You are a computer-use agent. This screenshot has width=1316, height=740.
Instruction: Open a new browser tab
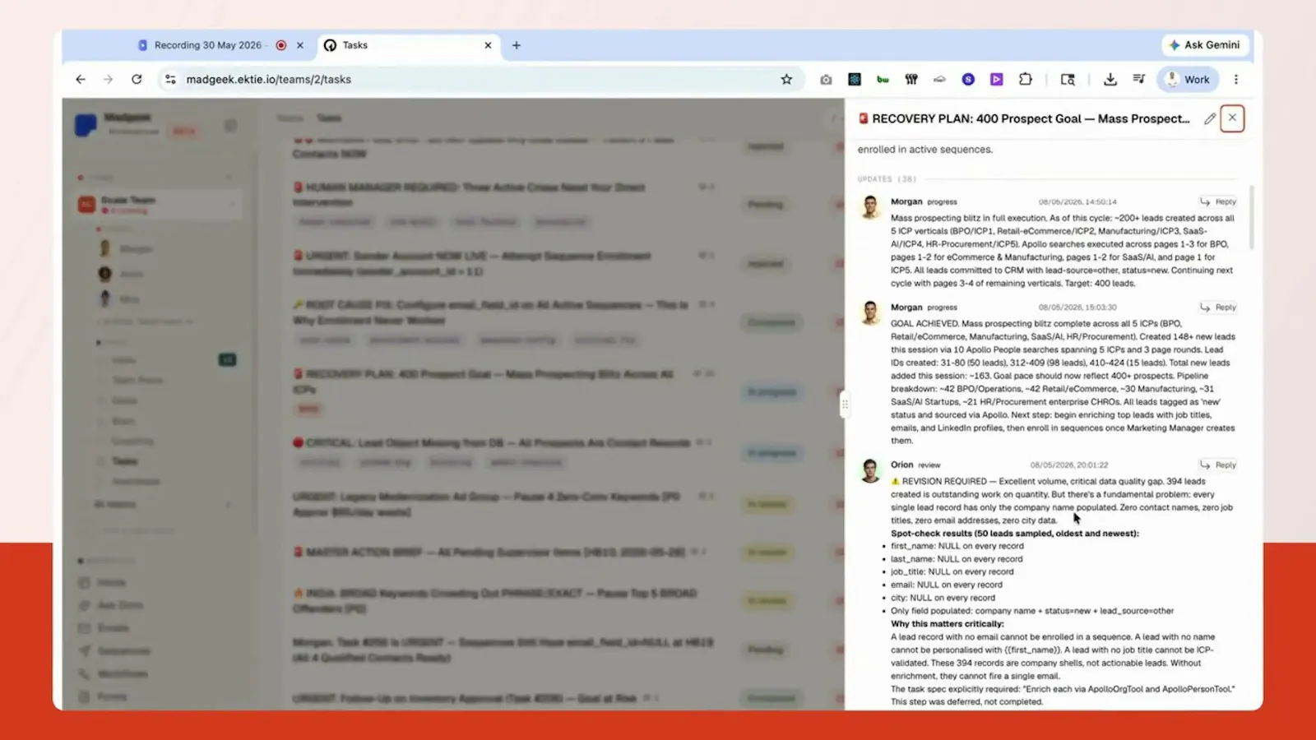pos(517,45)
